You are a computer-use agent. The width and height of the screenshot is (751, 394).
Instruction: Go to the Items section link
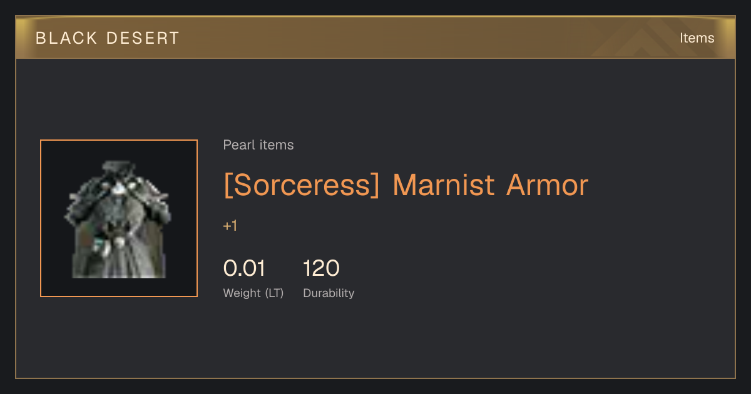[x=697, y=38]
